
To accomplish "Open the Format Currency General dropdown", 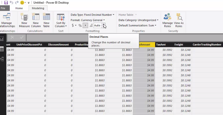I will pos(88,20).
